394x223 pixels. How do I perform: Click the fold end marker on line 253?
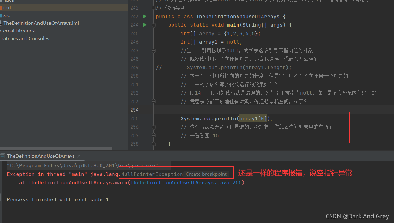pos(153,101)
